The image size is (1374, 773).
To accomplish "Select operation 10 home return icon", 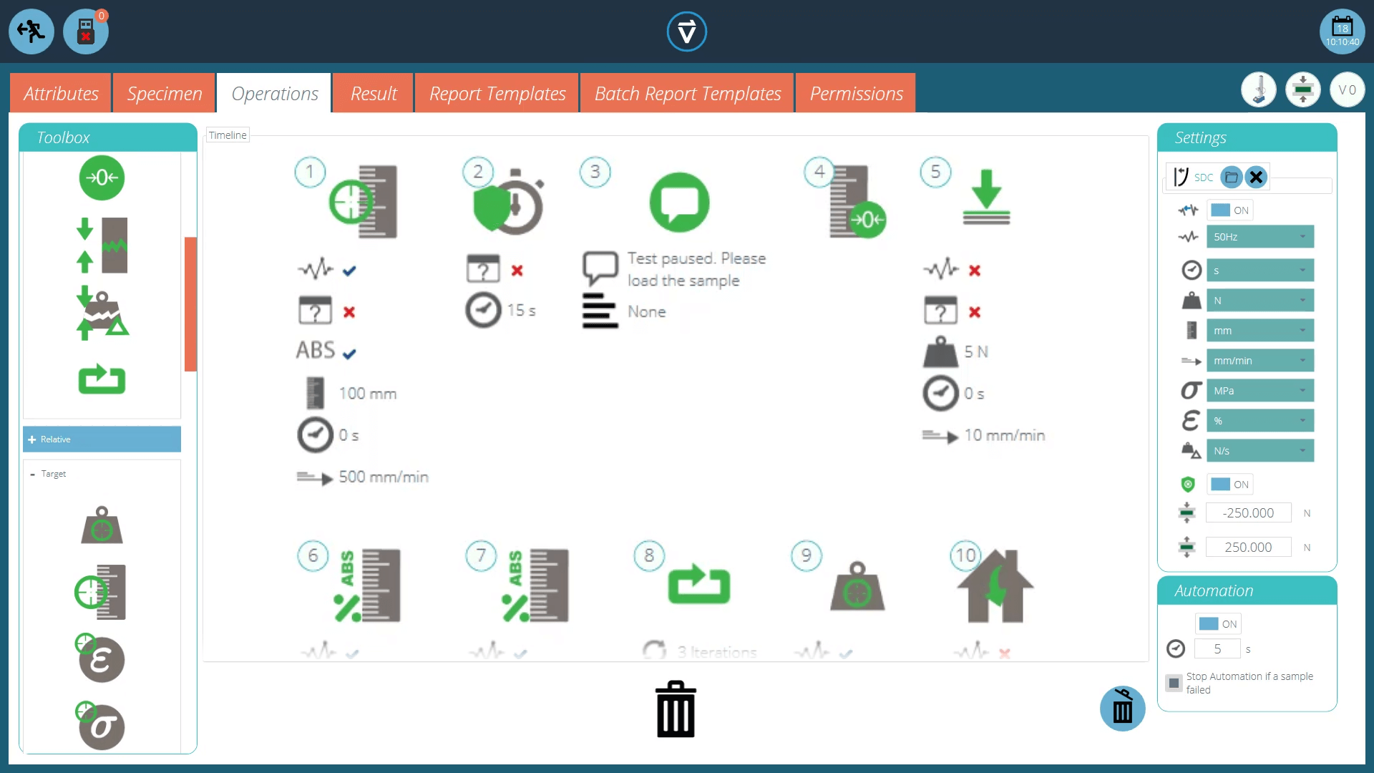I will pos(995,586).
